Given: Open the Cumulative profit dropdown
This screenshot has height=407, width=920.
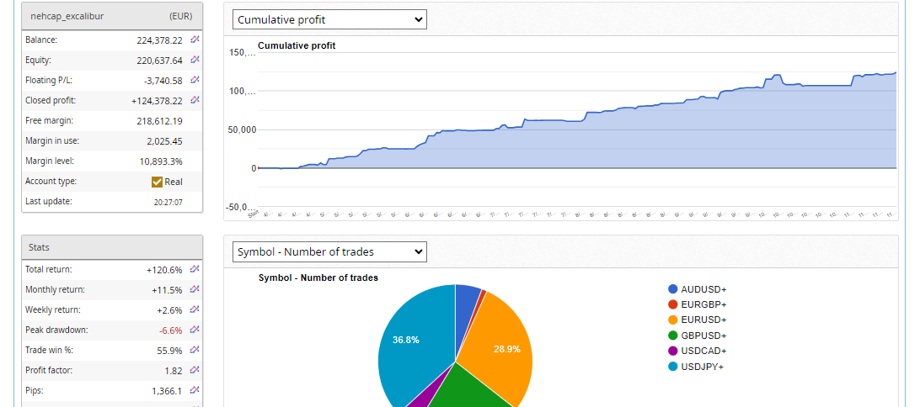Looking at the screenshot, I should (329, 19).
